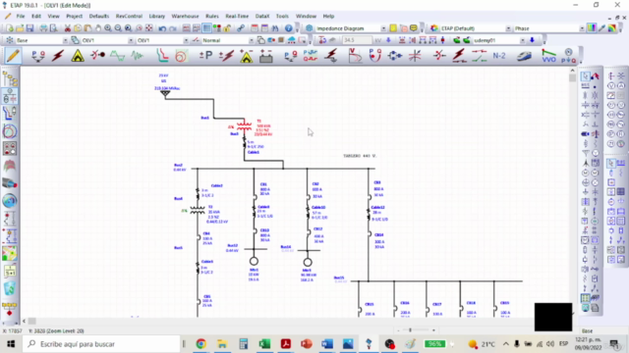Click the color palette theme icon

[434, 28]
